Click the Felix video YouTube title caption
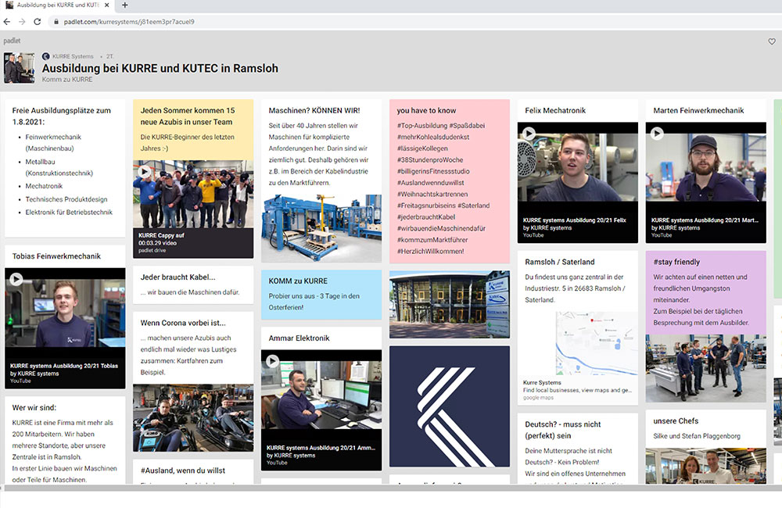 coord(574,220)
